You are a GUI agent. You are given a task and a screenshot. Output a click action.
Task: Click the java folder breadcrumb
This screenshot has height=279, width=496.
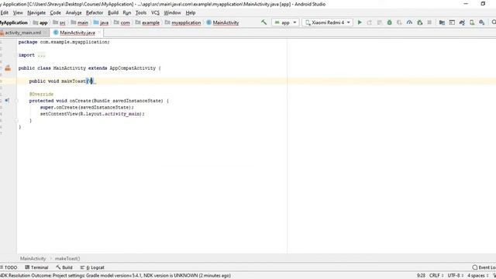tap(102, 22)
